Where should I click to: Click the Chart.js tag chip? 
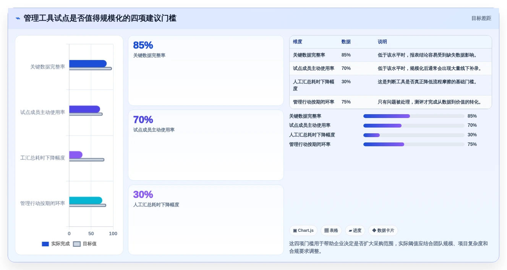pyautogui.click(x=303, y=230)
